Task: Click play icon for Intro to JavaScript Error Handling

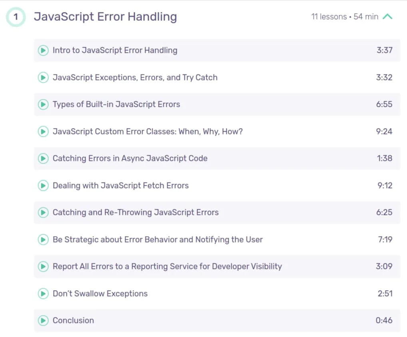Action: point(43,50)
